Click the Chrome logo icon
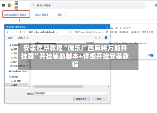Viewport: 157px width, 113px height. click(x=10, y=5)
